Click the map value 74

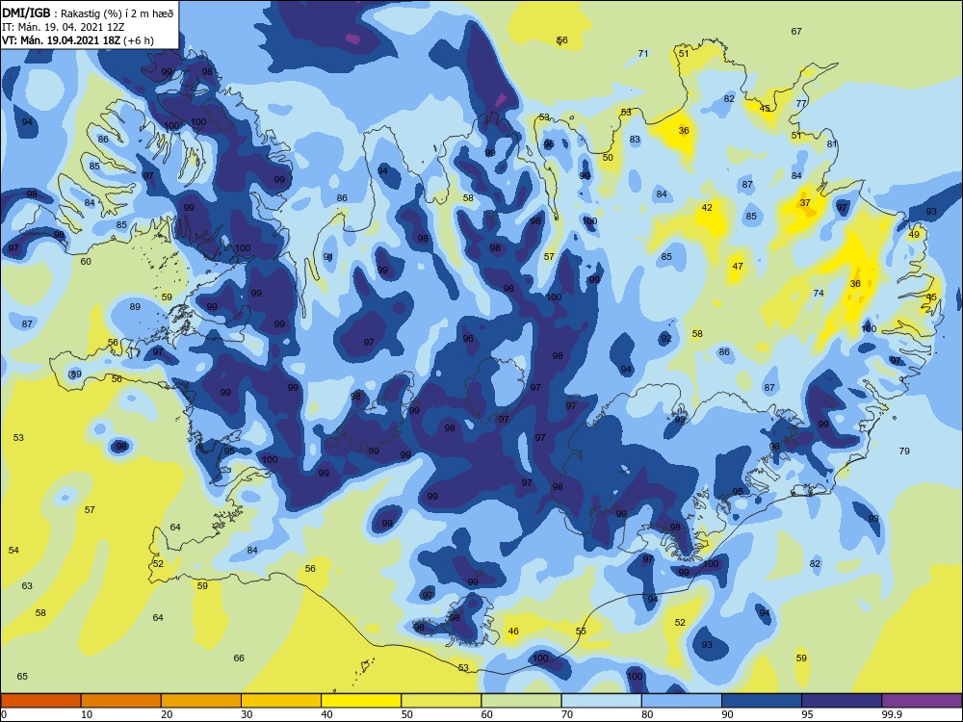click(818, 294)
